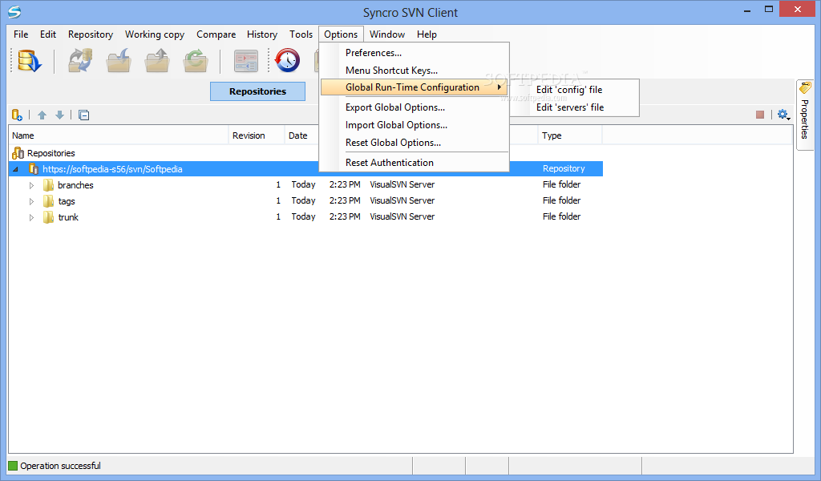Click the Repositories view button
821x481 pixels.
[257, 91]
